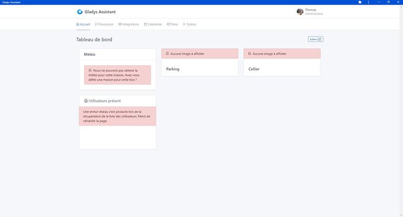Click the network error message about utilisateurs
Screen dimensions: 403x217
(117, 116)
